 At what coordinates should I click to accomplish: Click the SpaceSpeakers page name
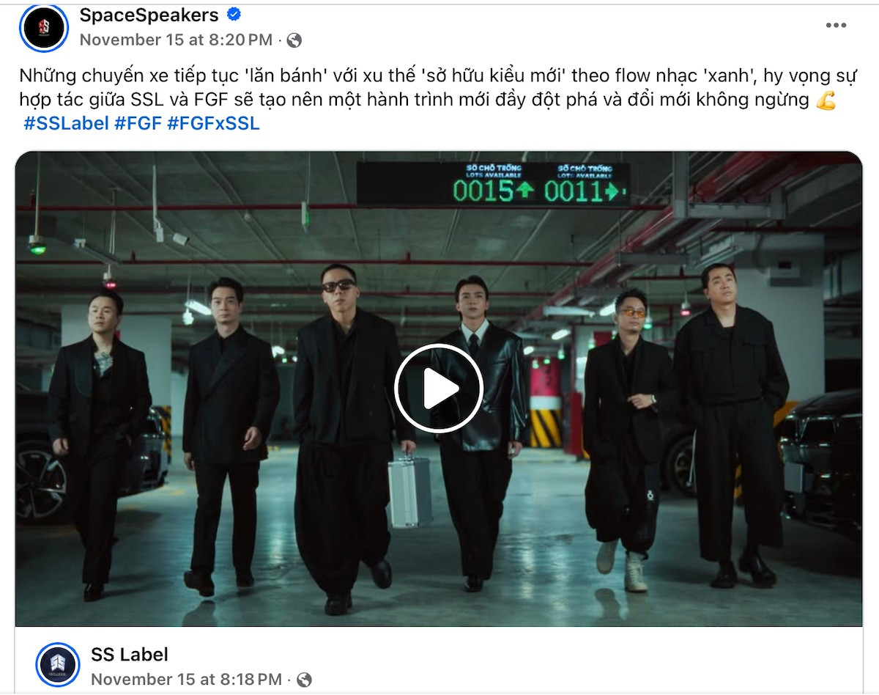[149, 15]
